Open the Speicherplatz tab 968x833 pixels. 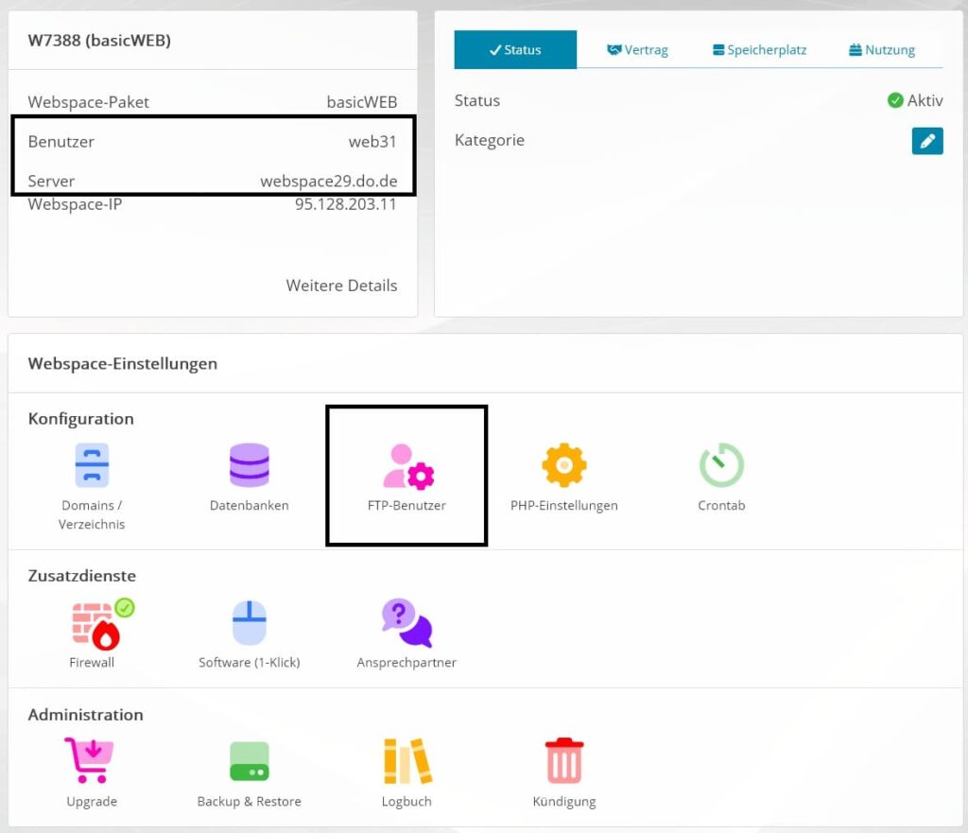[759, 50]
